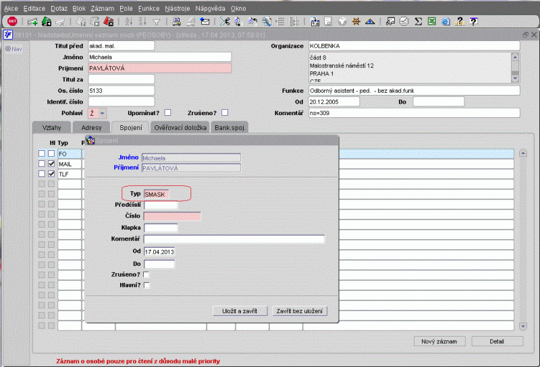Click the enter query icon

click(81, 22)
